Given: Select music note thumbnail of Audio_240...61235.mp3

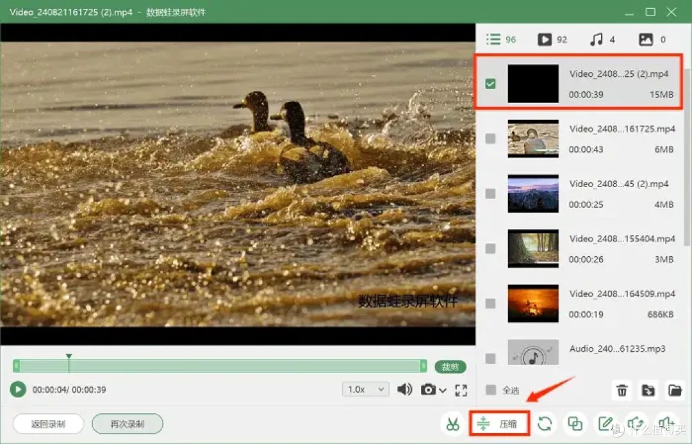Looking at the screenshot, I should tap(533, 352).
